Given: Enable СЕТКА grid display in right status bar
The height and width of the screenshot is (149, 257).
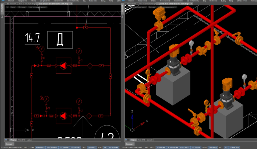Looking at the screenshot, I should [152, 147].
